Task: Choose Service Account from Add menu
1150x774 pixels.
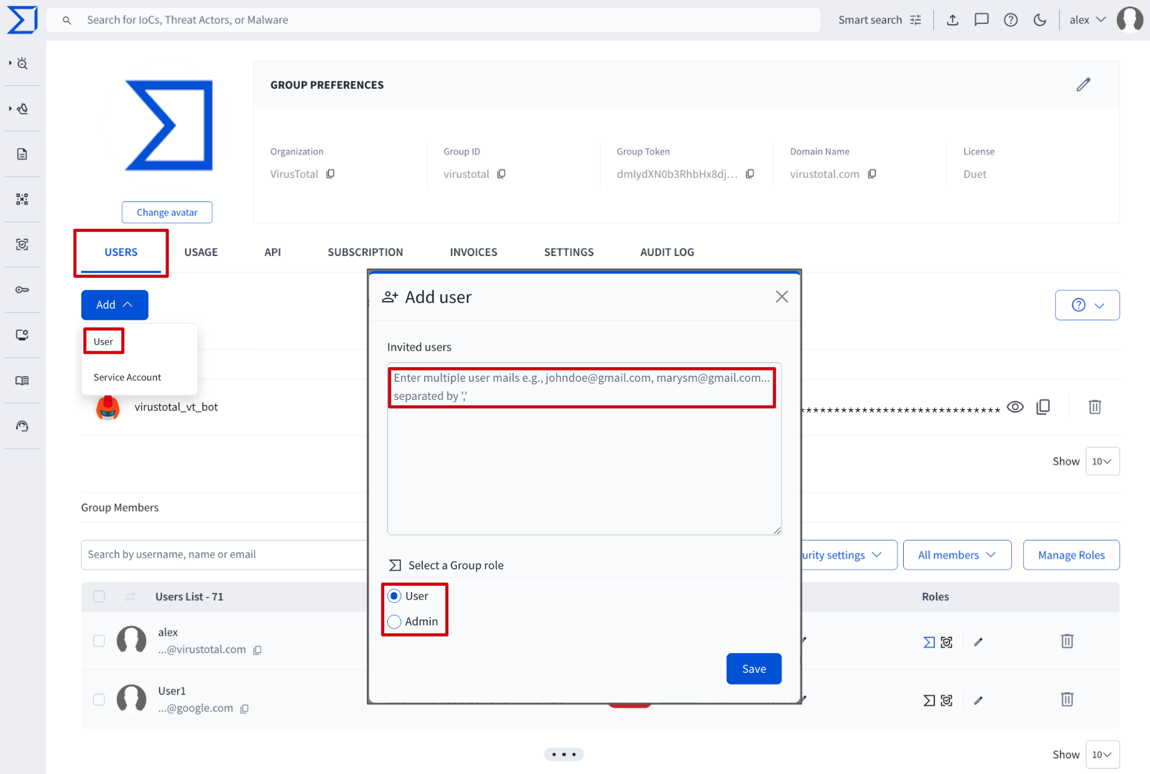Action: (127, 377)
